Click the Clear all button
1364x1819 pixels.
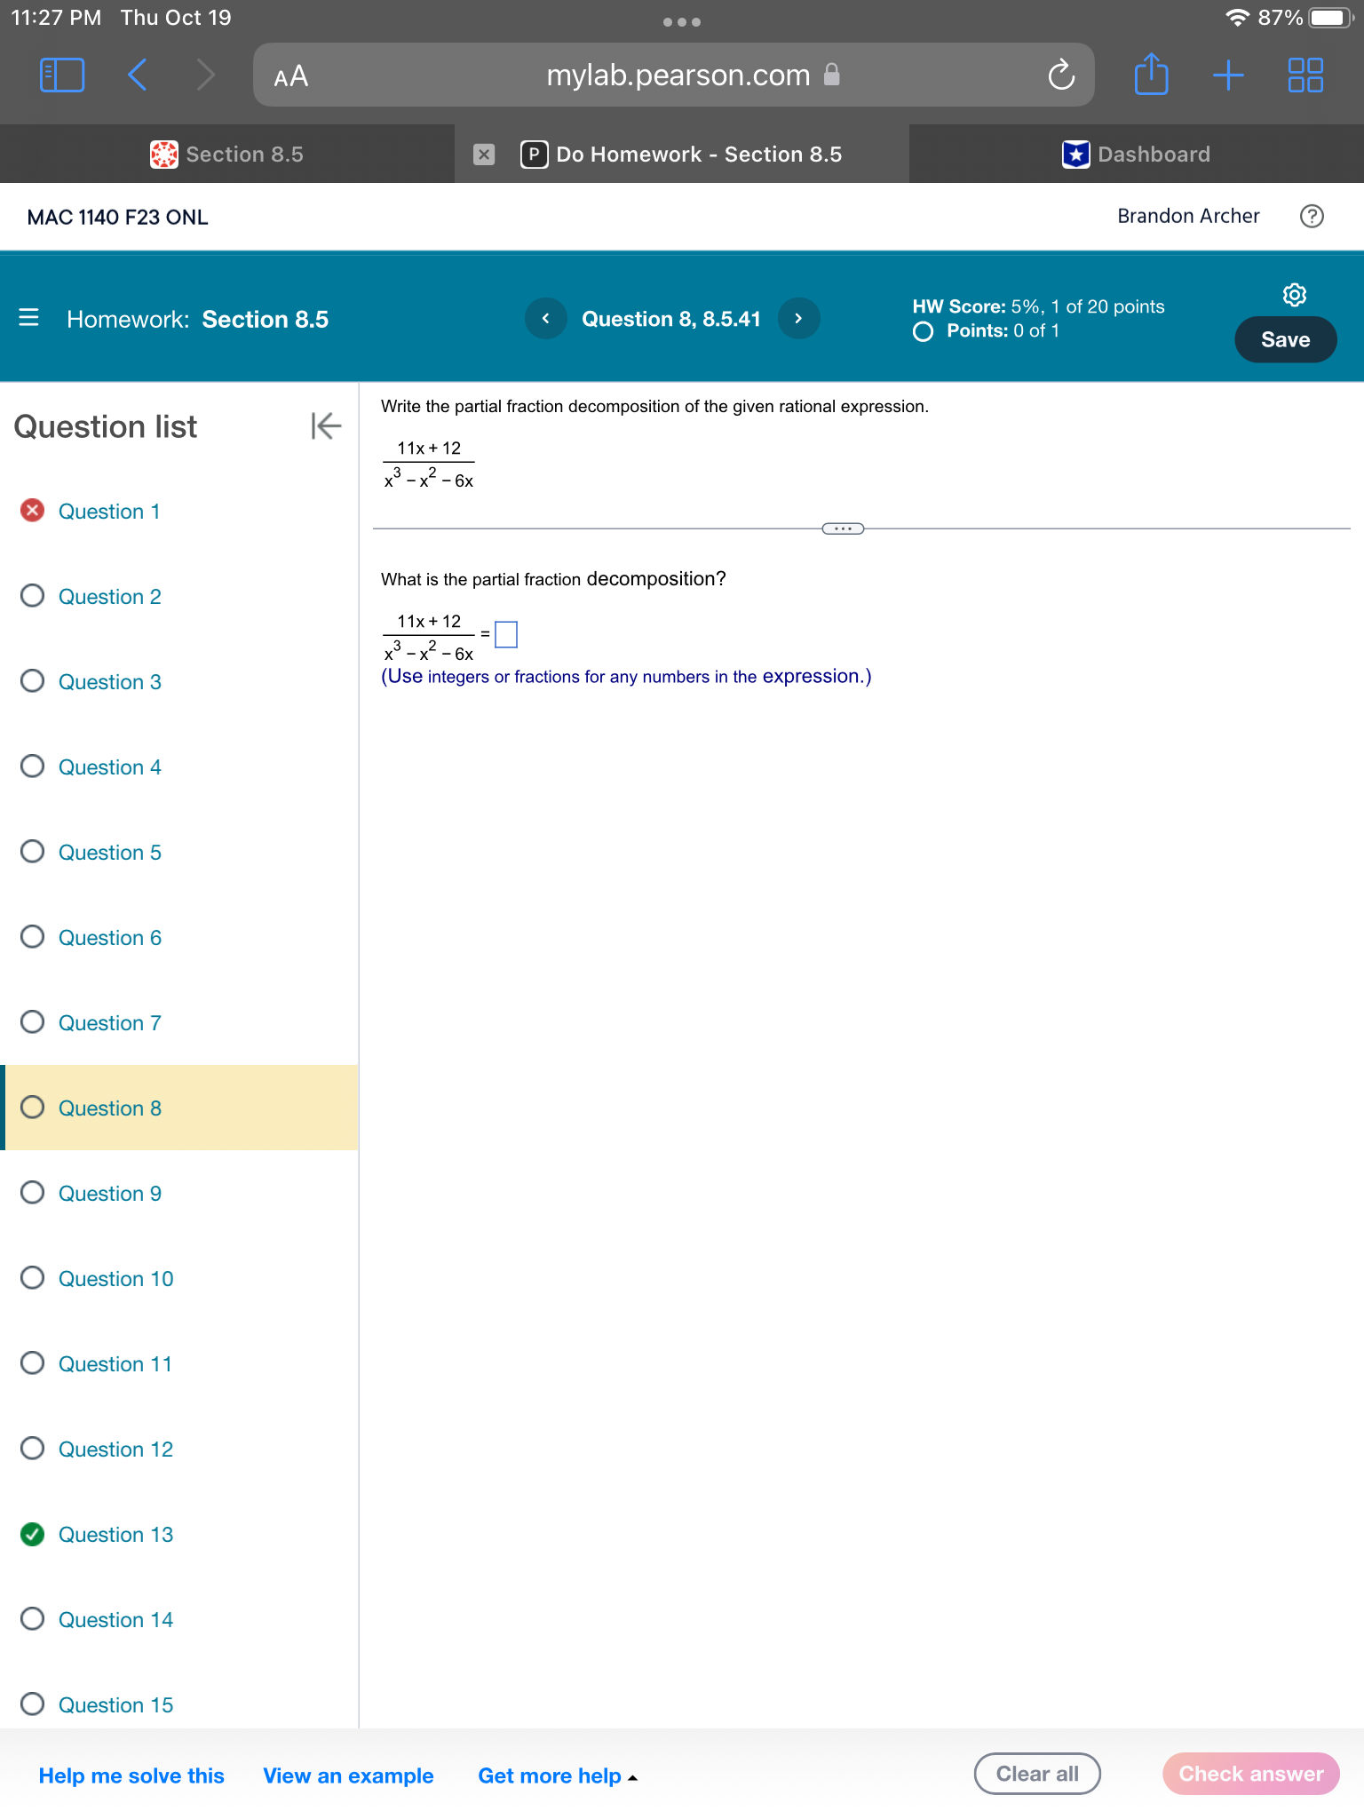pyautogui.click(x=1037, y=1774)
